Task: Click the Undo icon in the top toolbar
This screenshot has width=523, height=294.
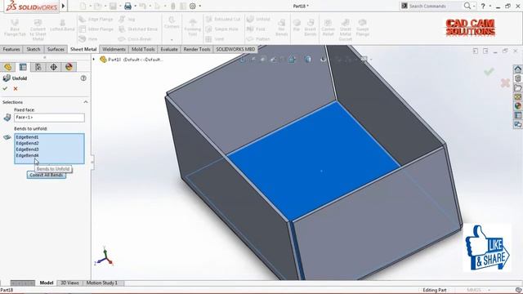Action: point(142,6)
